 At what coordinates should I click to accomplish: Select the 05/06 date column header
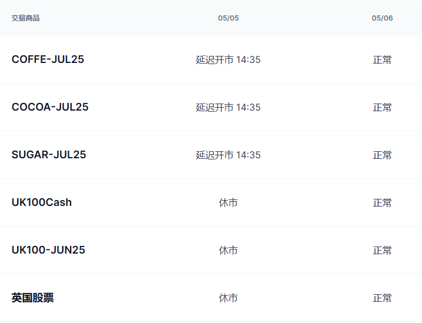point(382,18)
